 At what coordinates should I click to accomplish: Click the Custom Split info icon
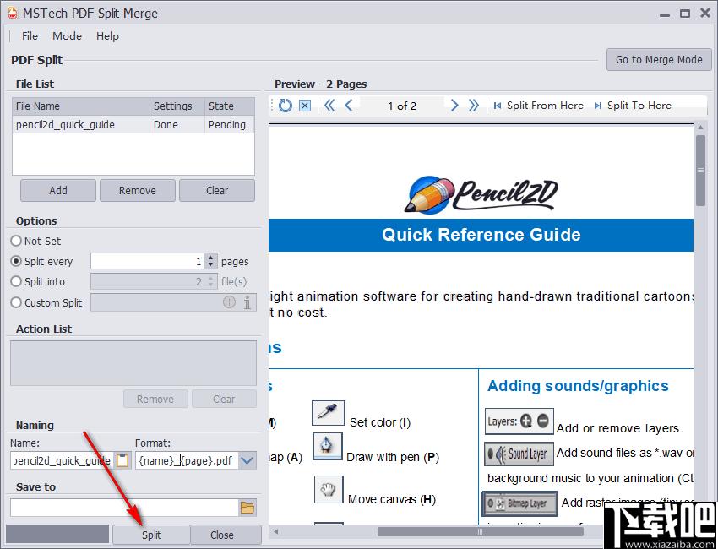click(247, 302)
